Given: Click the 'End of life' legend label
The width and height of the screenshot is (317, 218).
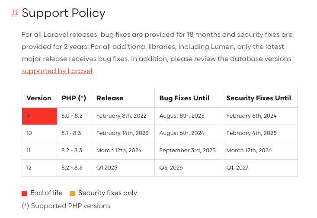Looking at the screenshot, I should point(46,193).
